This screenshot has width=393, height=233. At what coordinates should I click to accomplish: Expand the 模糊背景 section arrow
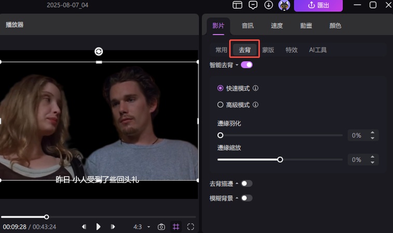pyautogui.click(x=237, y=198)
